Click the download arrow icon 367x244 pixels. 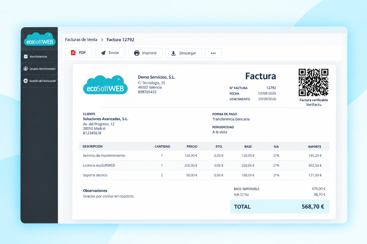coord(173,53)
